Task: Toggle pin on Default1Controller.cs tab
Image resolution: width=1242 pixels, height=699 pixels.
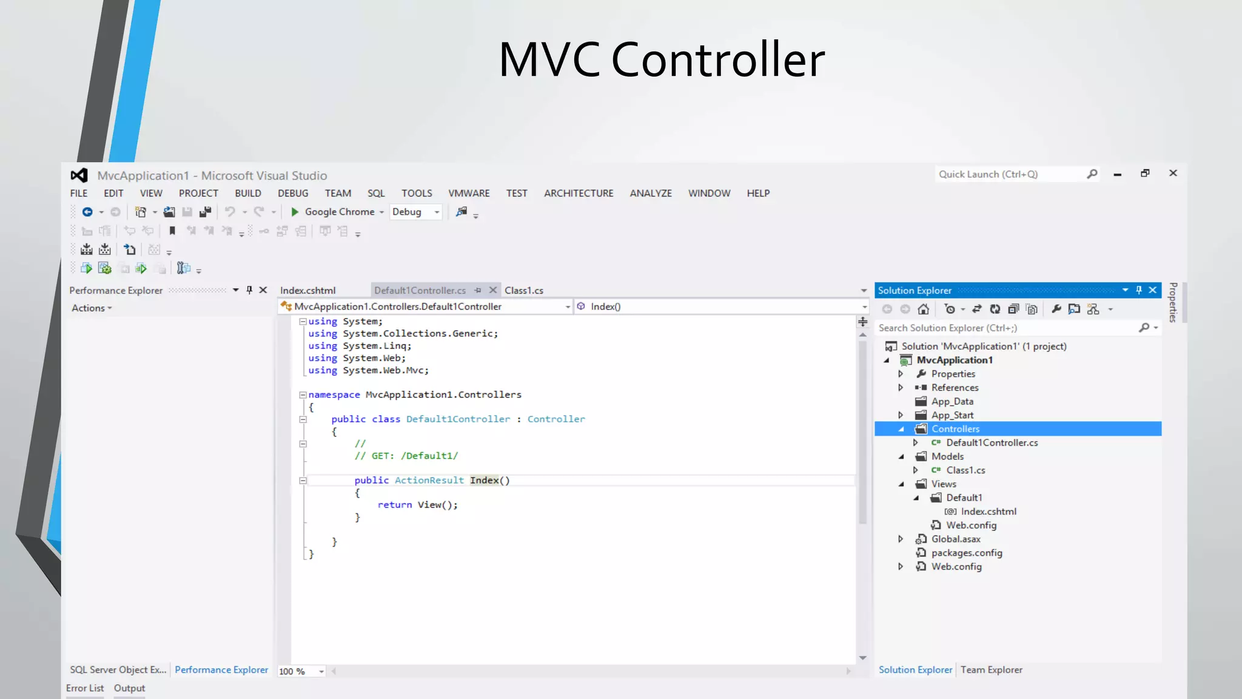Action: click(x=478, y=291)
